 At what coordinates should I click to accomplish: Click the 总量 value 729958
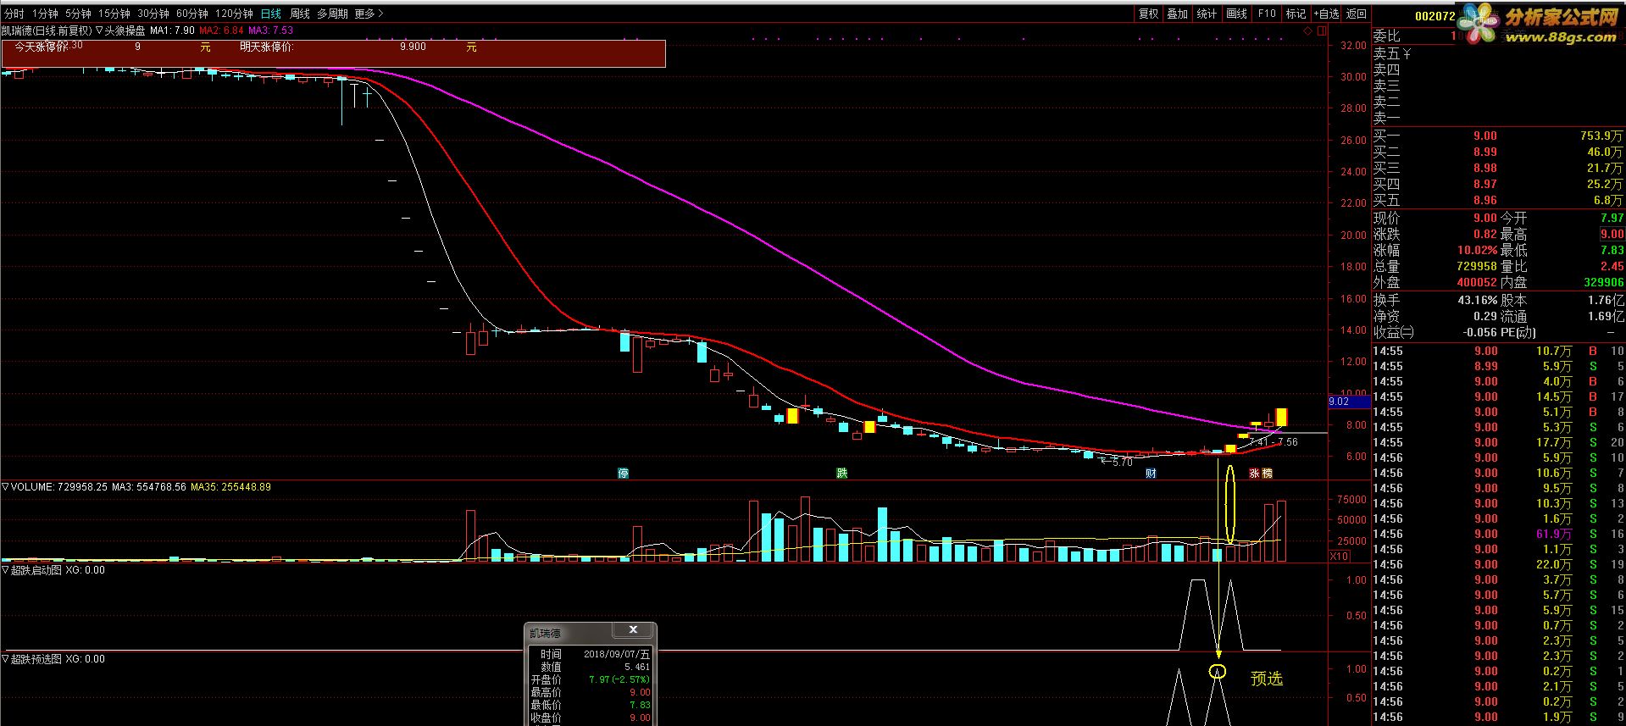pyautogui.click(x=1477, y=266)
